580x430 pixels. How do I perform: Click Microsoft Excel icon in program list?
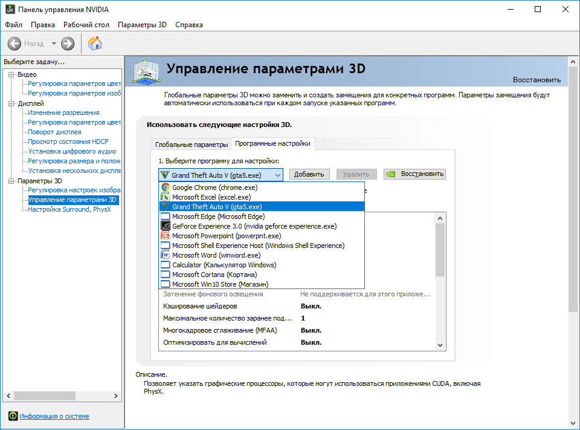pyautogui.click(x=166, y=197)
